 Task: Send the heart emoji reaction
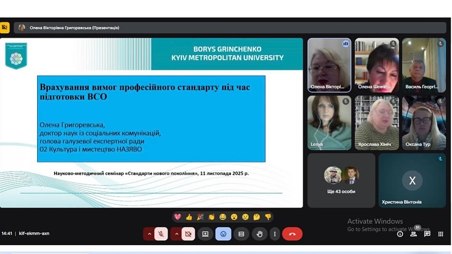178,216
